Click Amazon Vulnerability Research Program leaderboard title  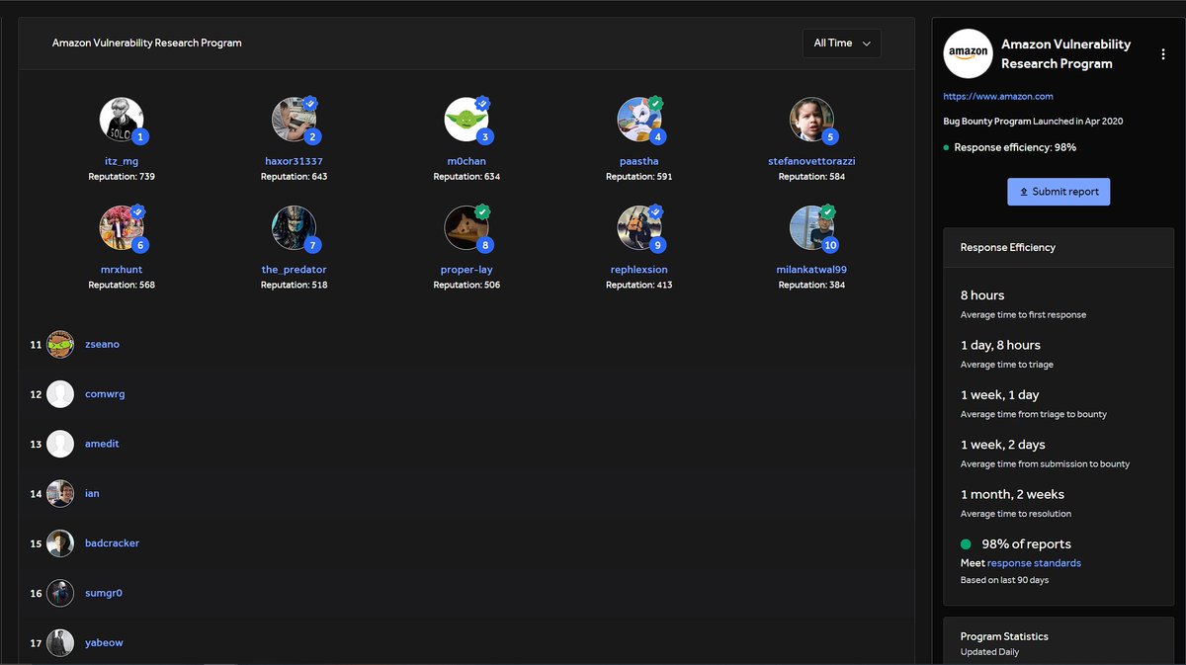pos(147,43)
